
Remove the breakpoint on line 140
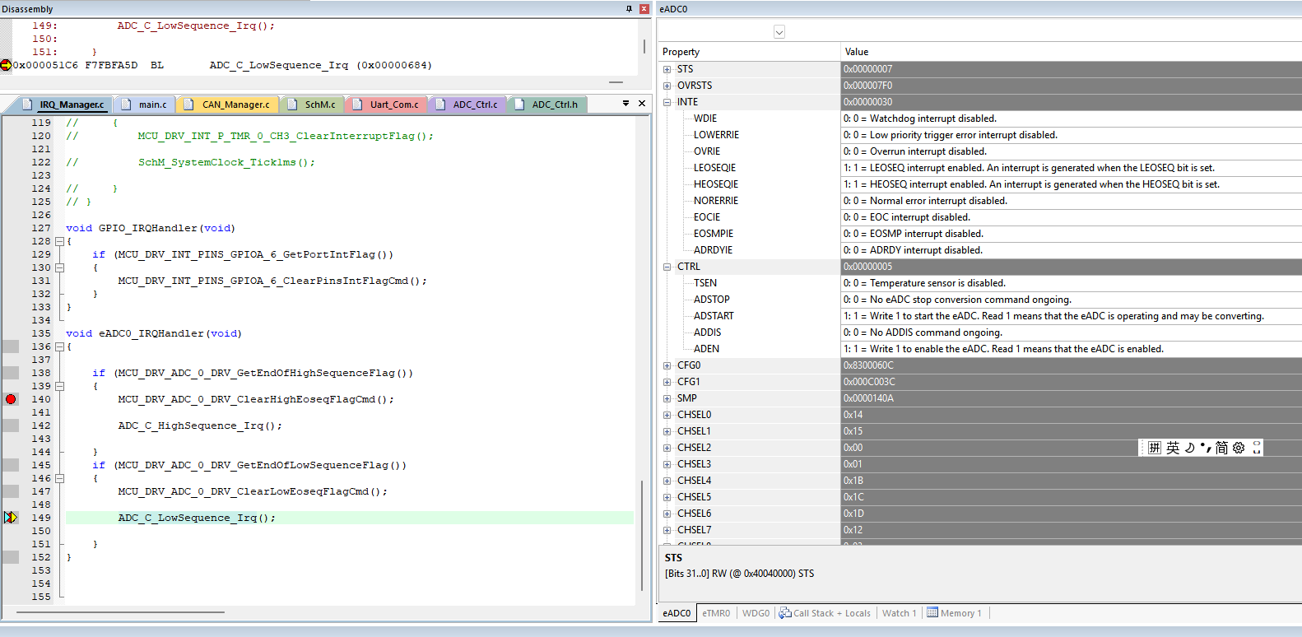click(x=11, y=399)
